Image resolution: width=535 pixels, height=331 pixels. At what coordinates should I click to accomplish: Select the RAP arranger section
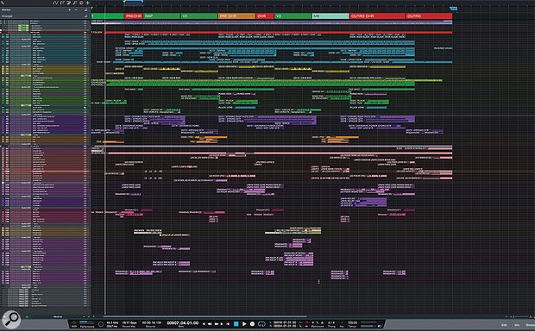[161, 16]
